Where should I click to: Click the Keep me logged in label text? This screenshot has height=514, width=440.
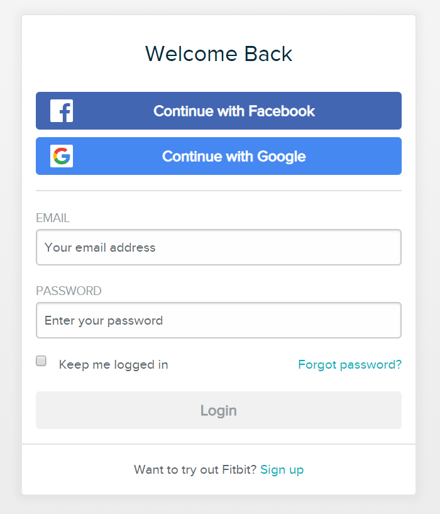click(113, 364)
